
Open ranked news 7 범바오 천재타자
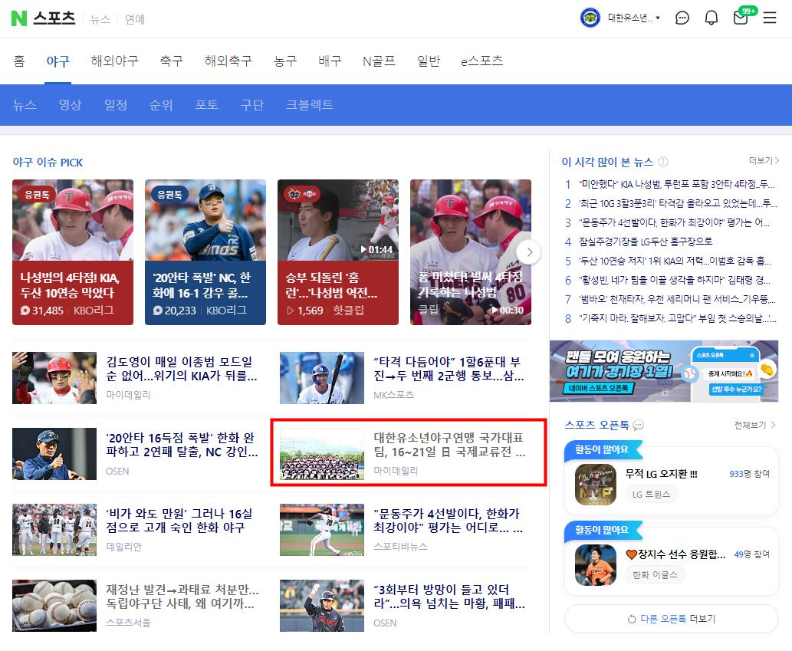point(677,300)
